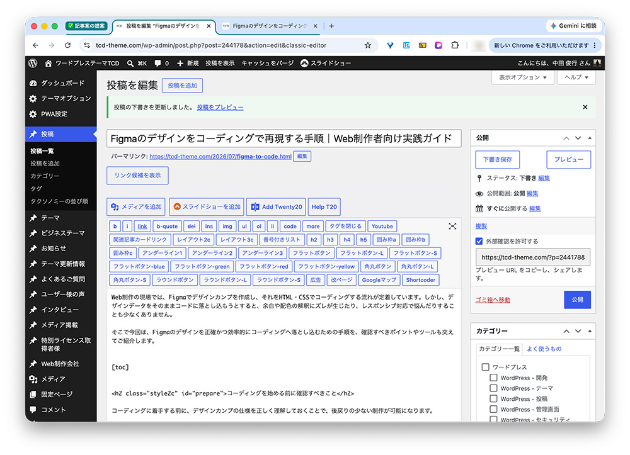Collapse the カテゴリー panel
The height and width of the screenshot is (455, 630).
[590, 331]
